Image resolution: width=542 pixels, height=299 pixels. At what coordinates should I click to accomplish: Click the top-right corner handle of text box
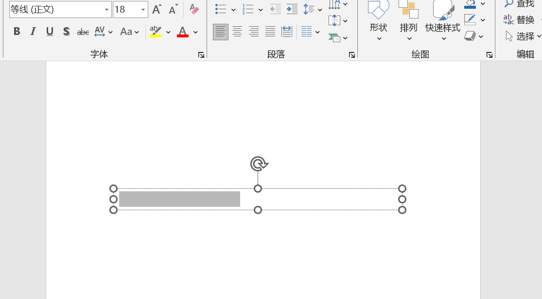coord(402,188)
